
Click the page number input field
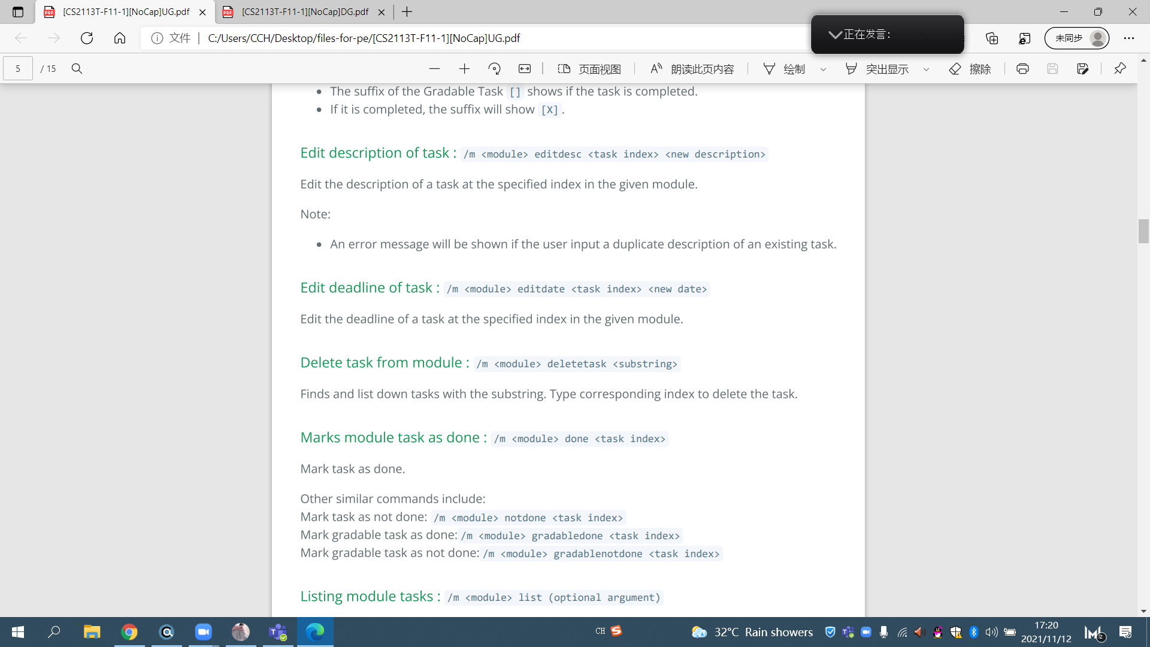coord(18,69)
